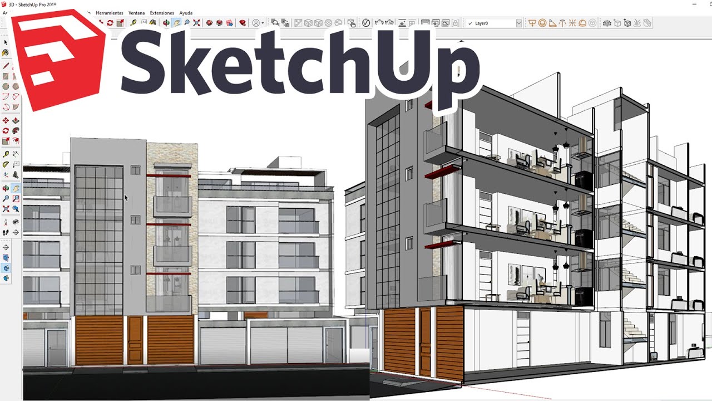
Task: Add a V-Ray IES Light
Action: coord(562,23)
